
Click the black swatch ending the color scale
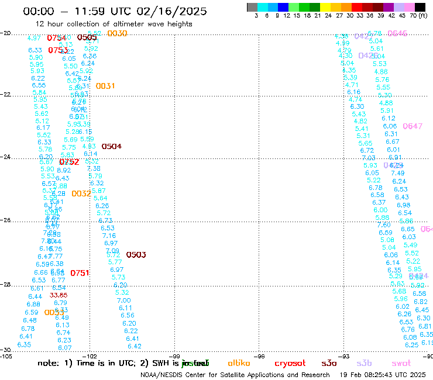click(420, 7)
